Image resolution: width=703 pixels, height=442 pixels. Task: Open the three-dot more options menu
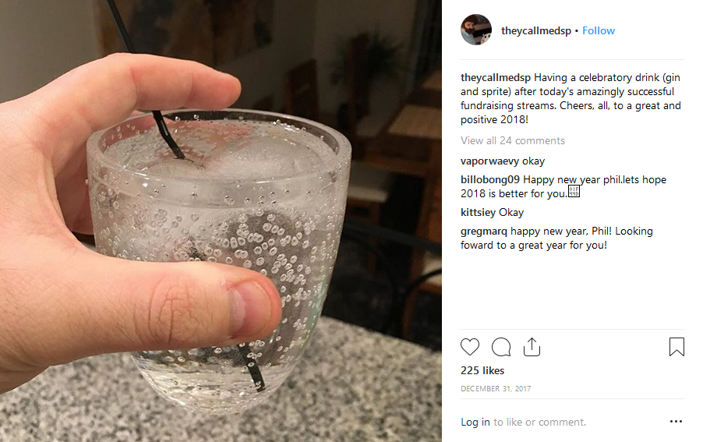[x=676, y=422]
